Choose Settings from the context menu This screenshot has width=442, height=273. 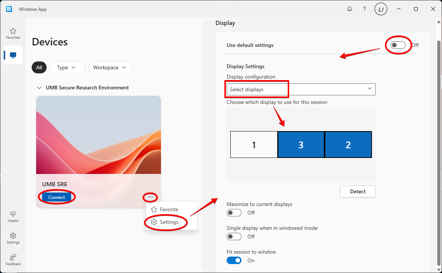point(169,222)
